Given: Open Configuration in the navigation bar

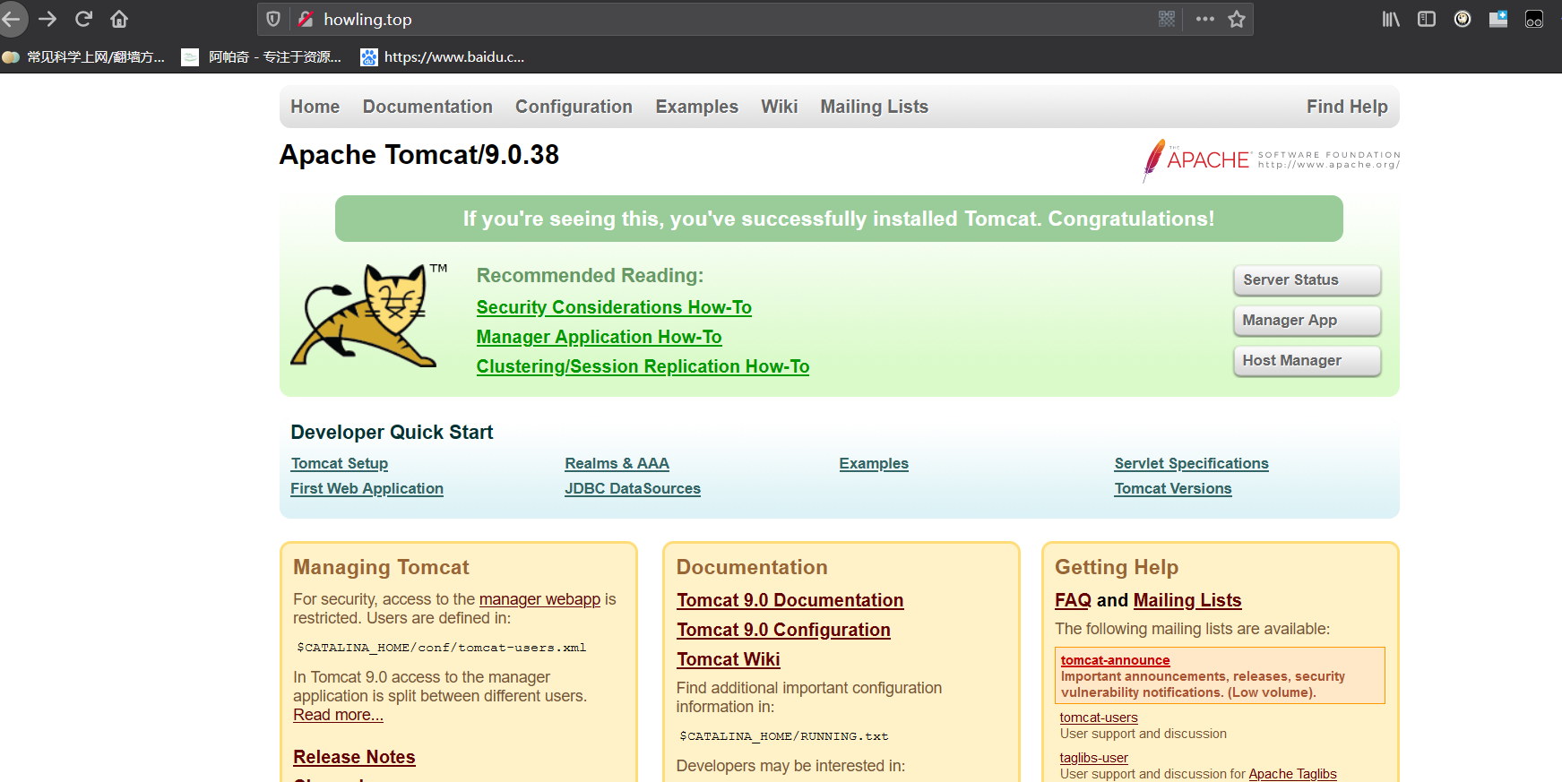Looking at the screenshot, I should (x=574, y=107).
